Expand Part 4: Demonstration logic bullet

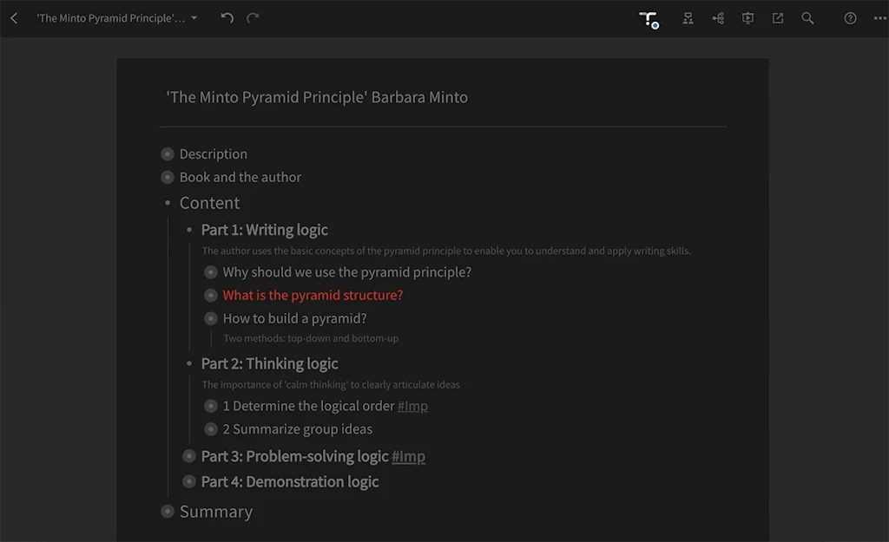pyautogui.click(x=189, y=481)
